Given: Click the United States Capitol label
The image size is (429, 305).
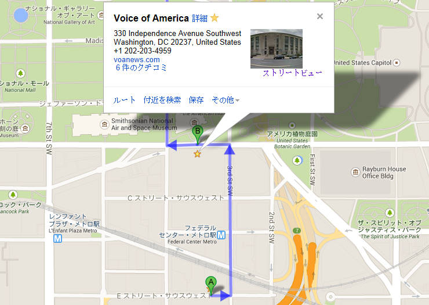Looking at the screenshot, I should click(x=362, y=63).
